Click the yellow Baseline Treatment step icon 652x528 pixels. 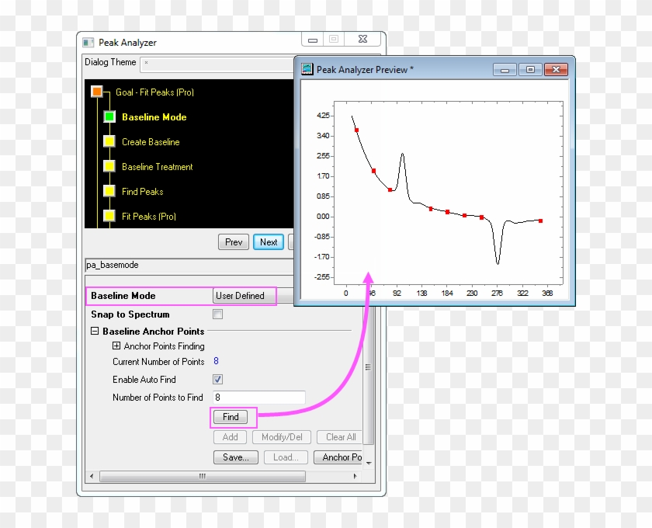pos(109,166)
